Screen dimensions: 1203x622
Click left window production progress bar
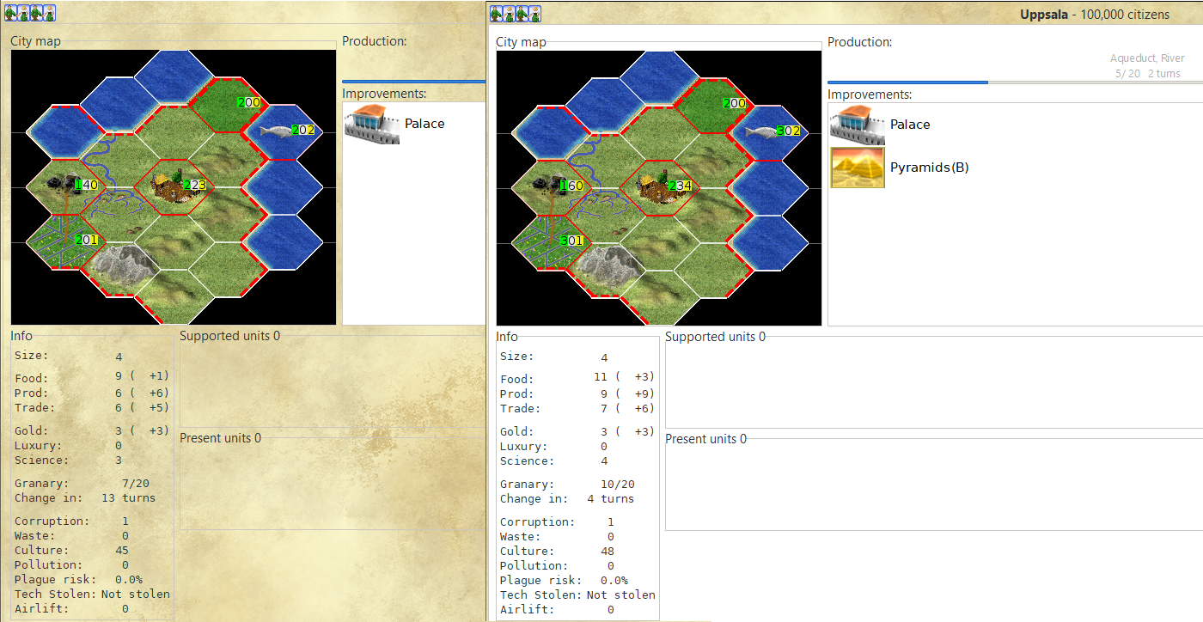coord(414,82)
